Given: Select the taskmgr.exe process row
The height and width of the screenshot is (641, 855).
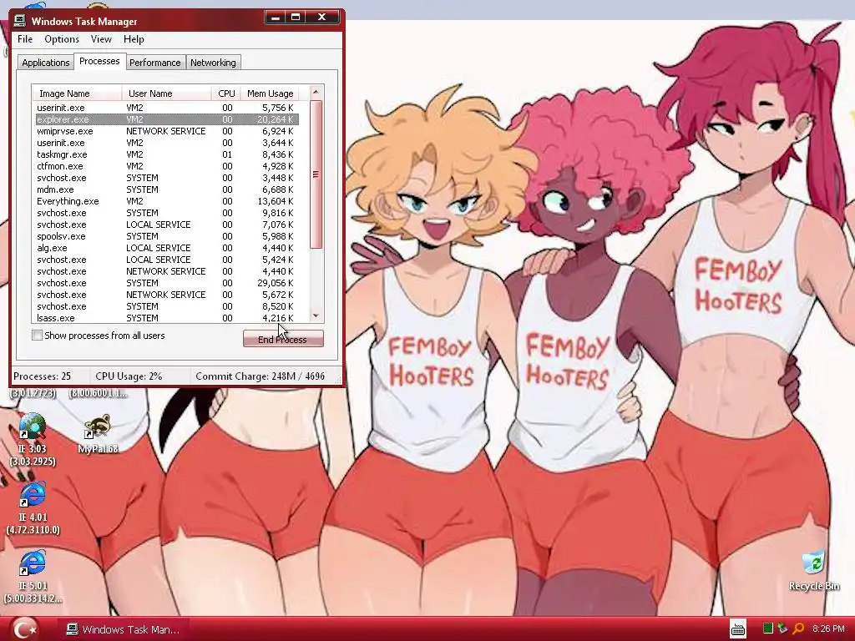Looking at the screenshot, I should (167, 154).
